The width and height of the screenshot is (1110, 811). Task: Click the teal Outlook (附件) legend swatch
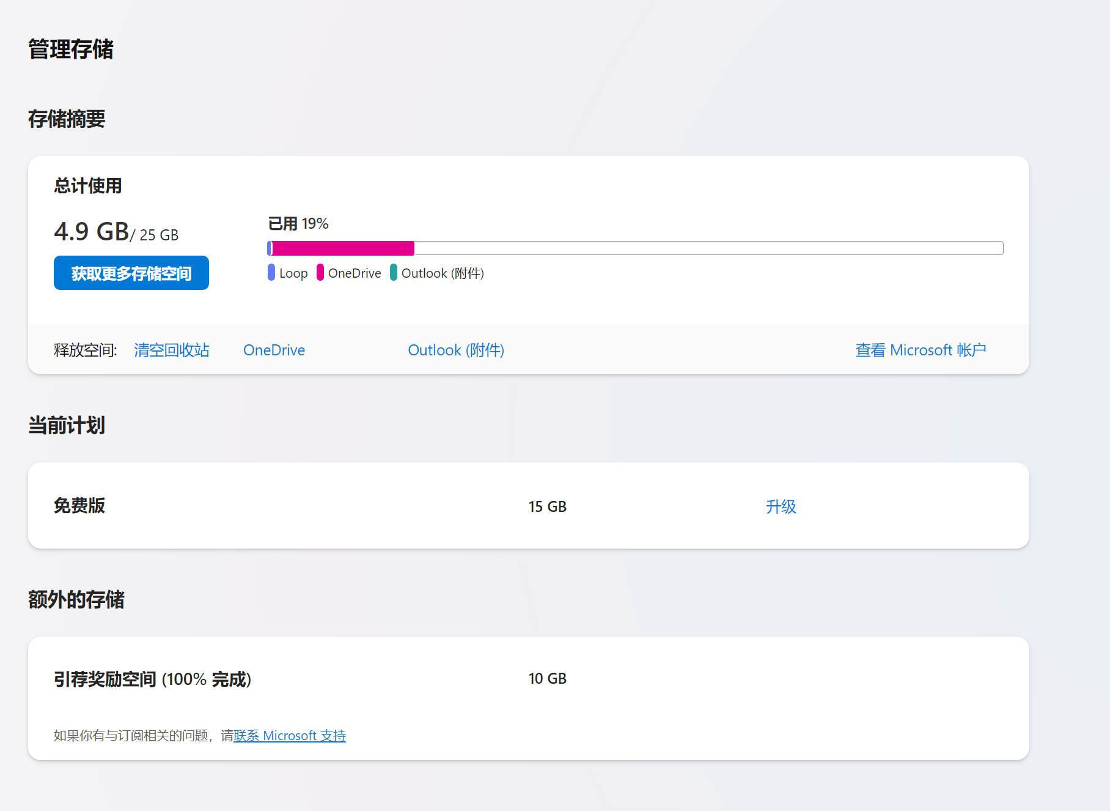pos(394,273)
